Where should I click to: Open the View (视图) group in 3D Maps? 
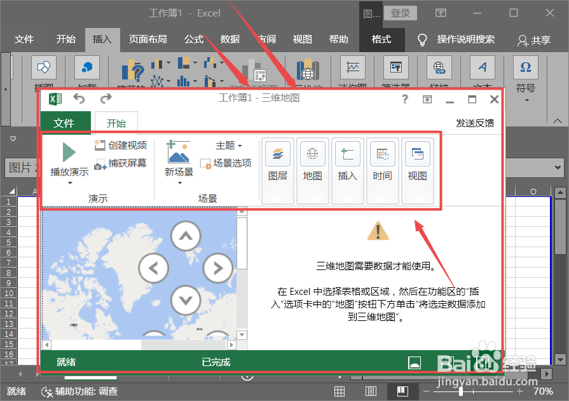[x=417, y=170]
